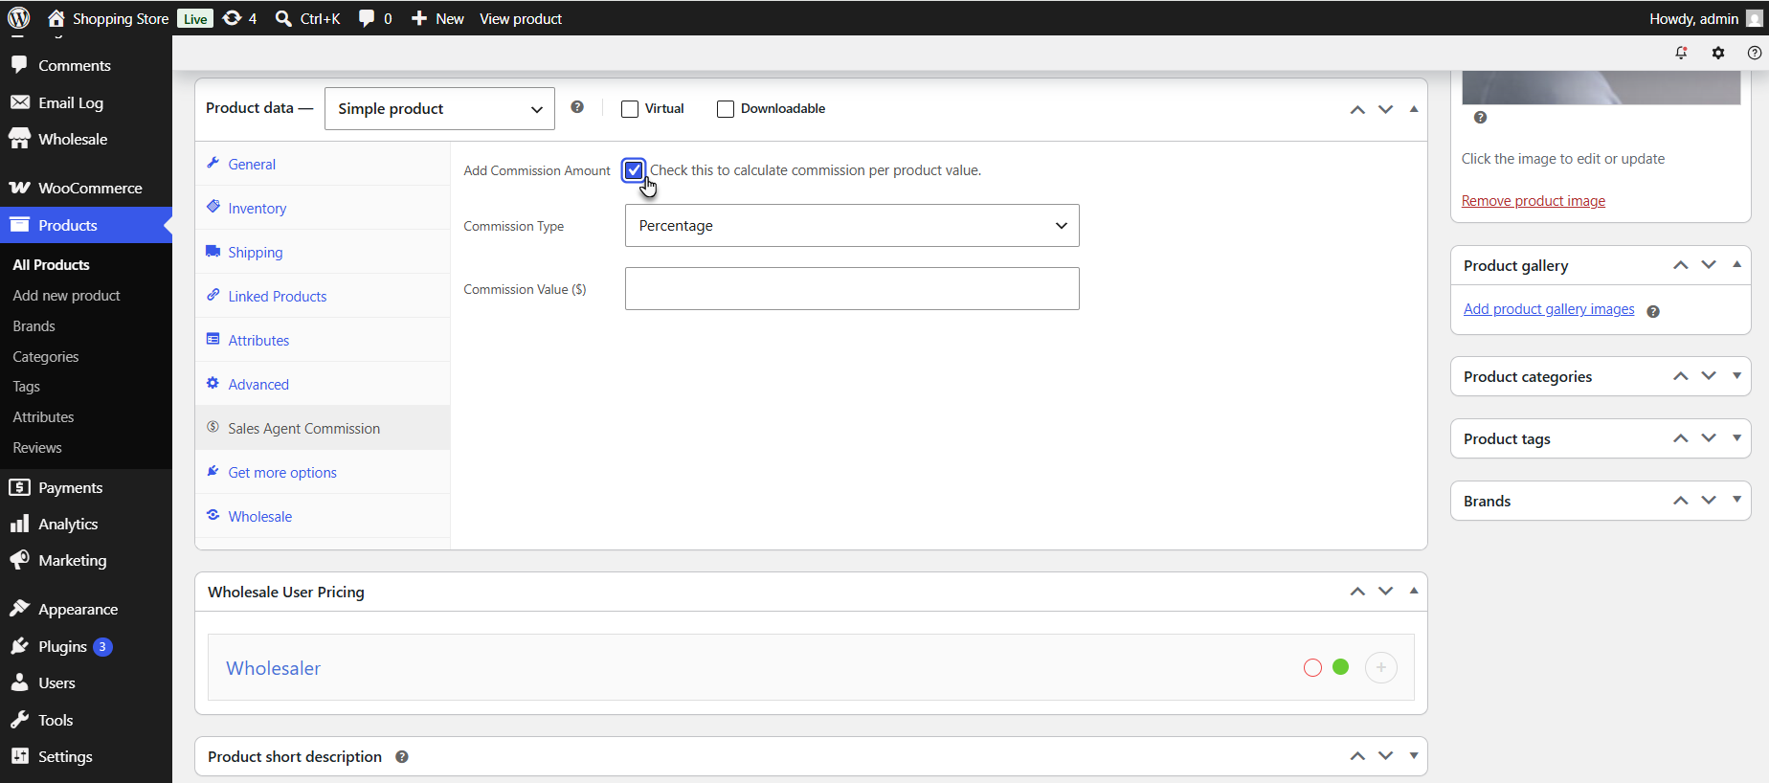Viewport: 1769px width, 783px height.
Task: Click the help question icon at top right
Action: tap(1755, 53)
